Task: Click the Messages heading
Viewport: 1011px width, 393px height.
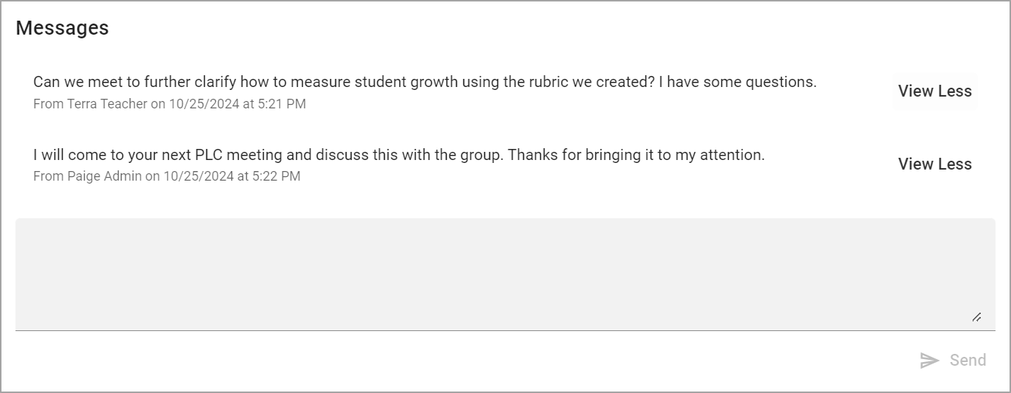Action: [62, 28]
